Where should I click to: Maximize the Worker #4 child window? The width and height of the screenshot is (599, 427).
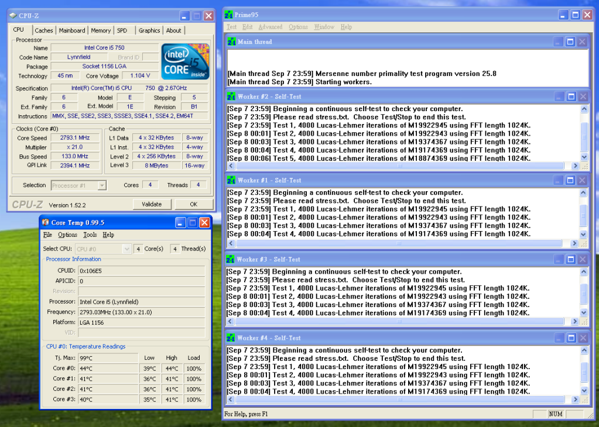pyautogui.click(x=571, y=338)
